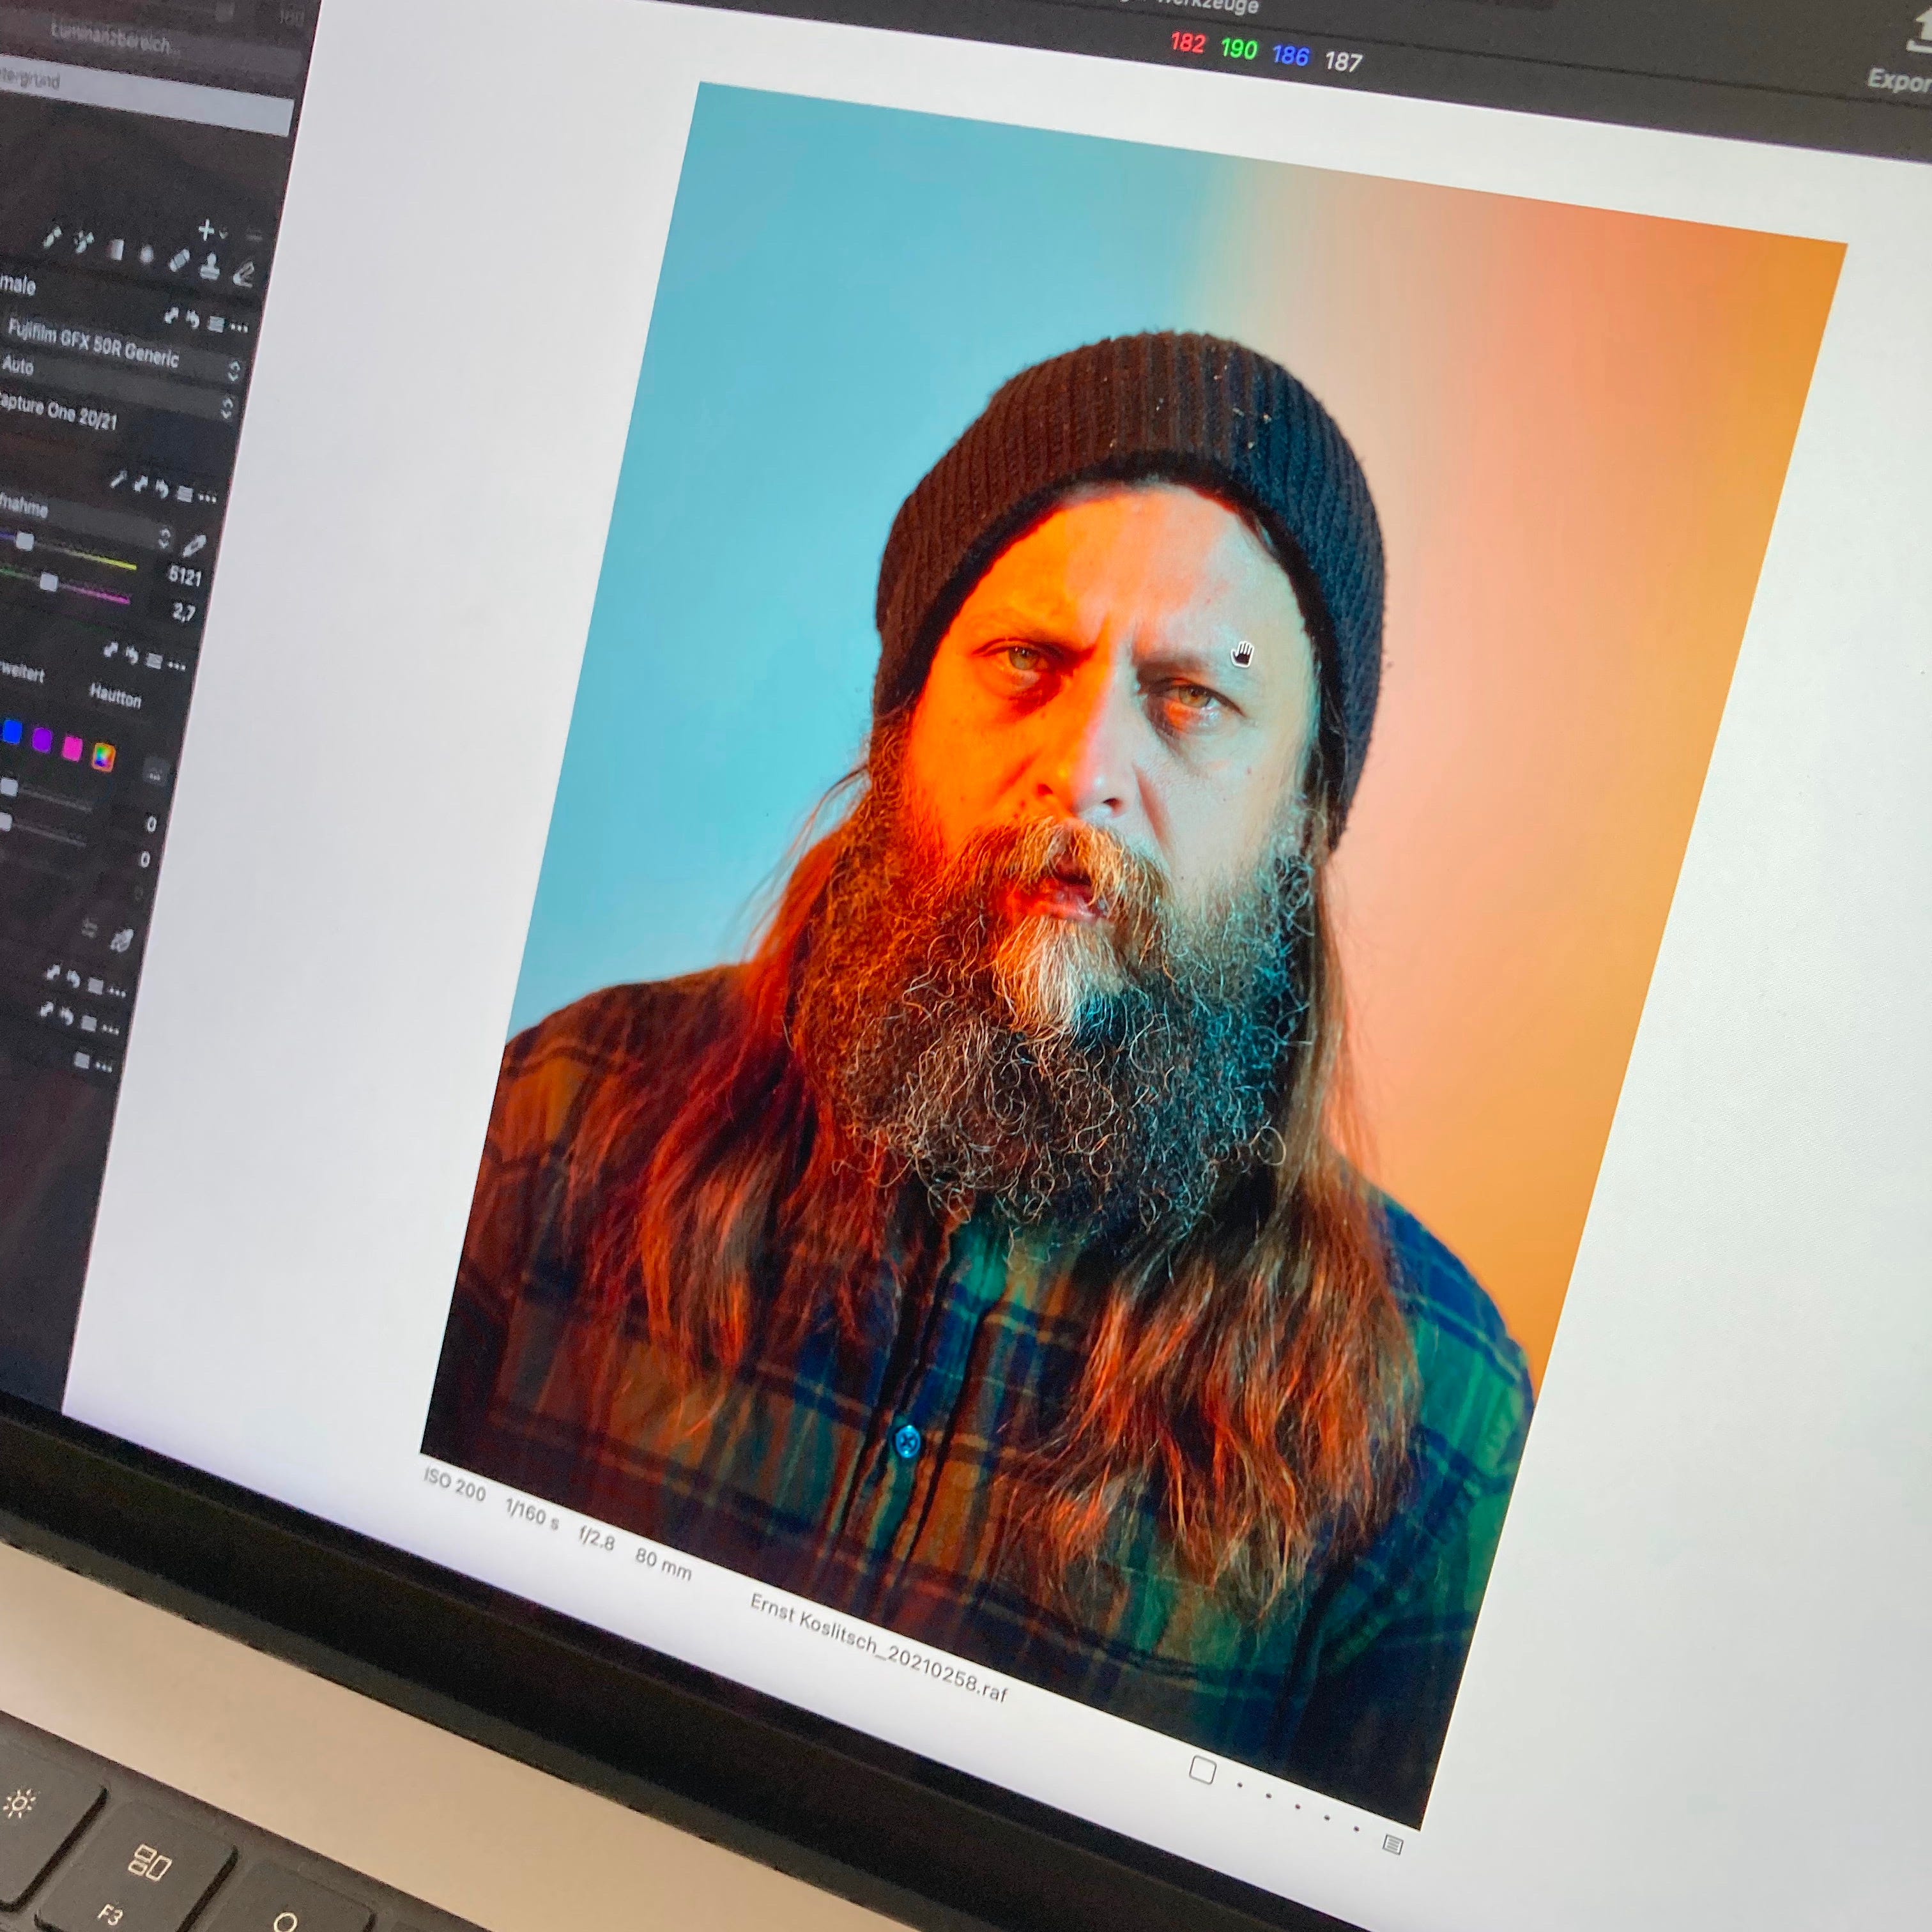Select the magenta color range swatch

click(x=72, y=748)
